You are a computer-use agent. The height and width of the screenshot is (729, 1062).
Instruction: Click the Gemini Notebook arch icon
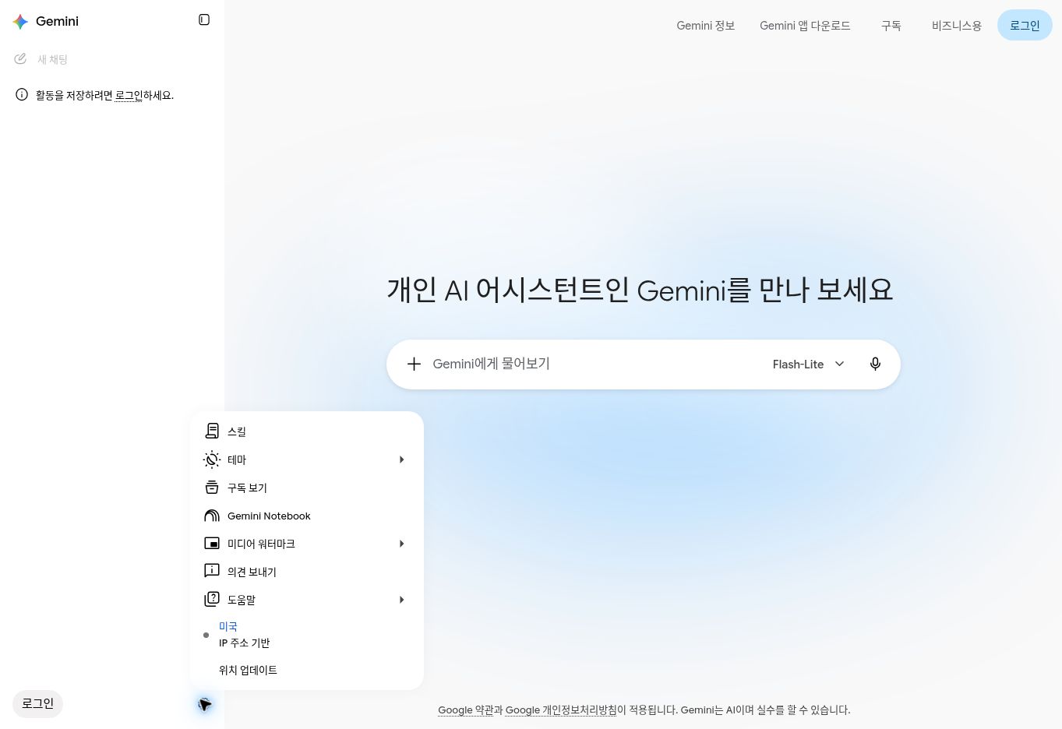tap(212, 516)
